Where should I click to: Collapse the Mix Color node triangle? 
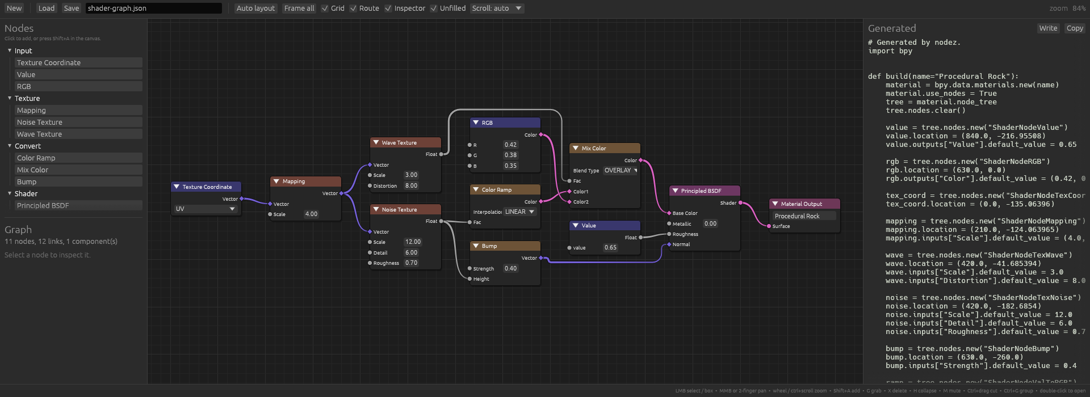tap(576, 148)
